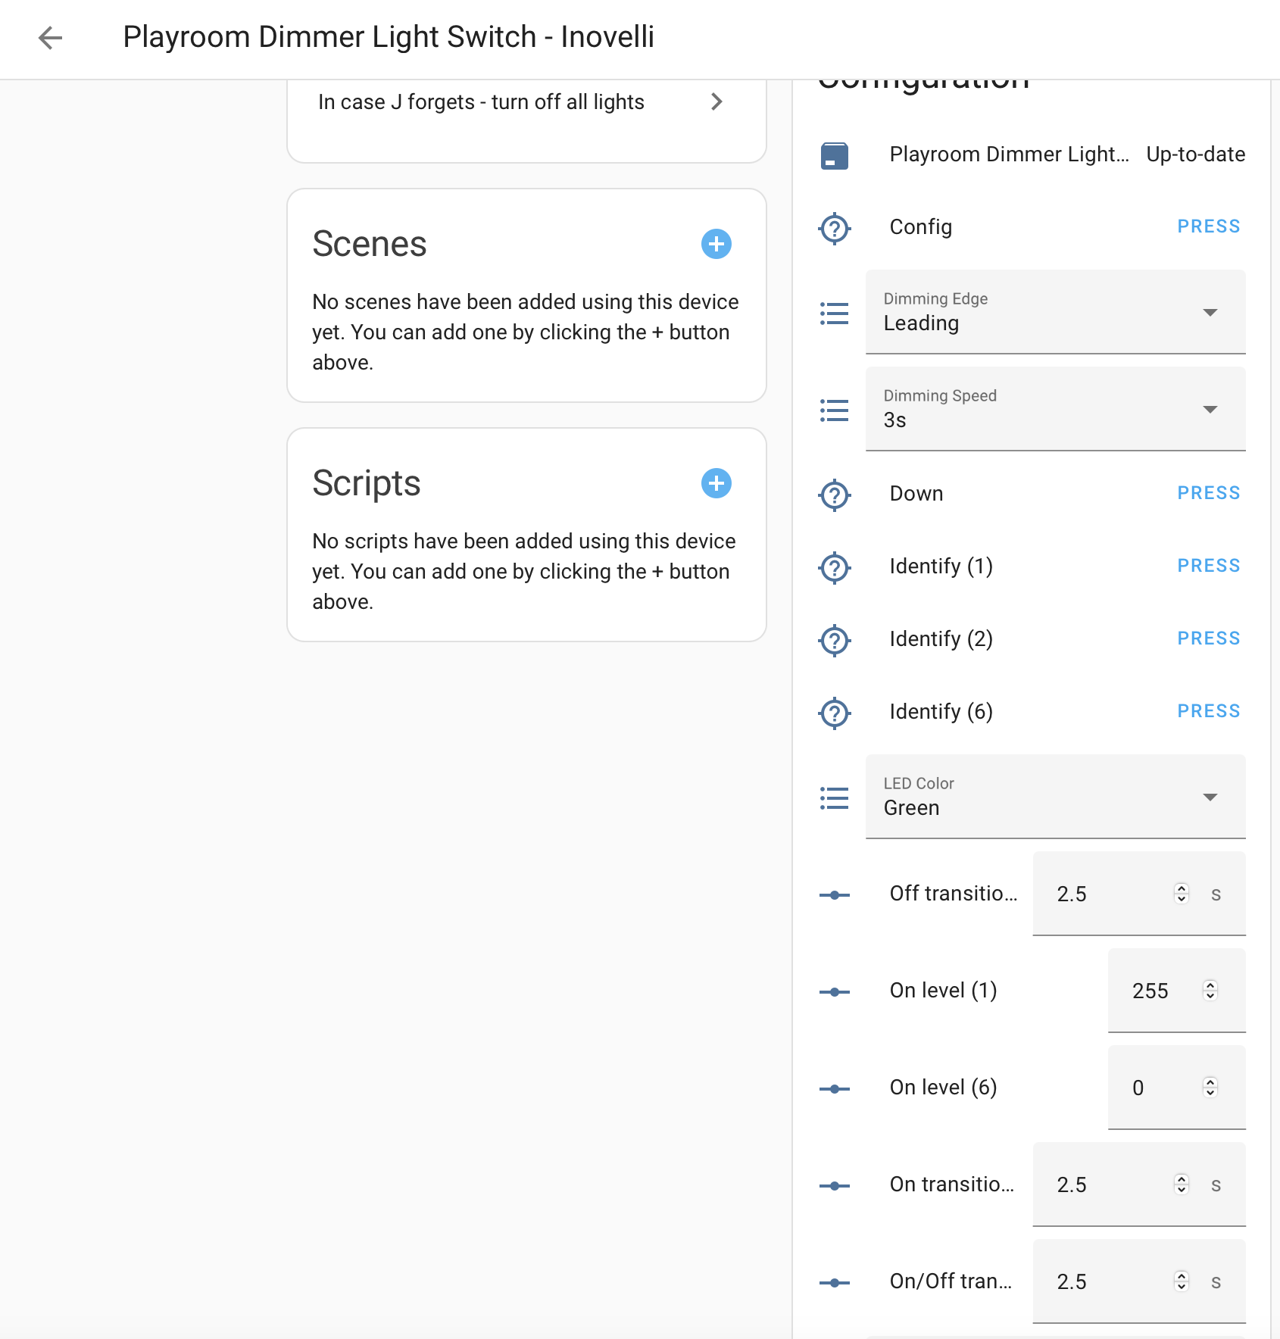Image resolution: width=1280 pixels, height=1339 pixels.
Task: Click the 'On/Off tran...' label
Action: pos(951,1281)
